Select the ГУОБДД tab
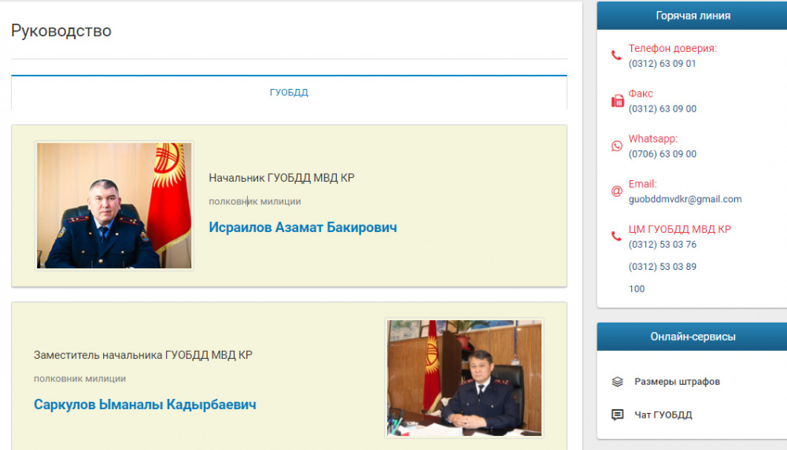The width and height of the screenshot is (787, 450). point(289,92)
